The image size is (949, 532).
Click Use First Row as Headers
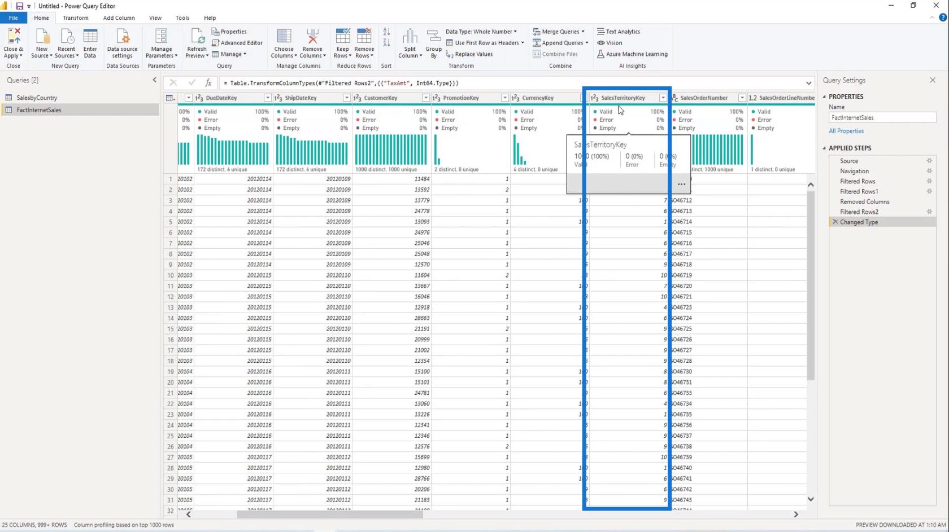tap(485, 43)
